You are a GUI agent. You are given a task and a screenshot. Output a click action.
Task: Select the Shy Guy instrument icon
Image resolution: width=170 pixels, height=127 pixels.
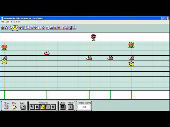click(71, 28)
